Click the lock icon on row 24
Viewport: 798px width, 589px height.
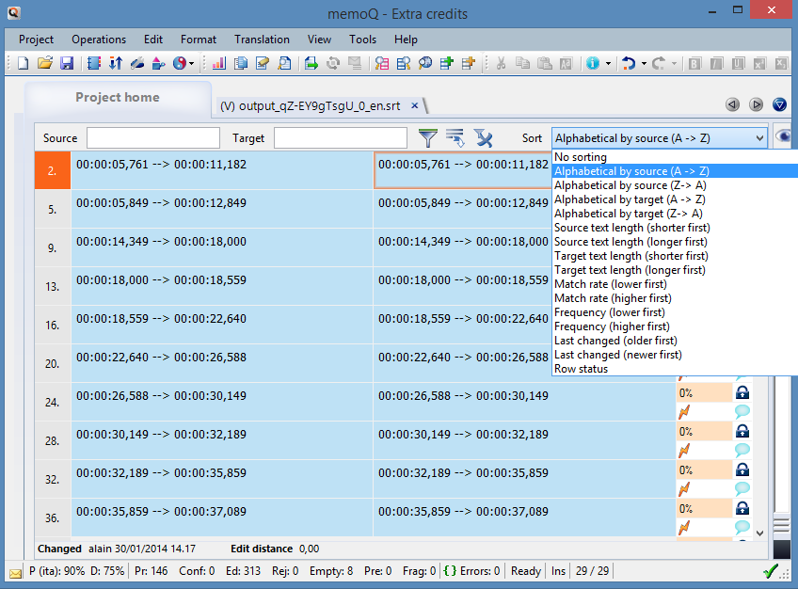[742, 392]
